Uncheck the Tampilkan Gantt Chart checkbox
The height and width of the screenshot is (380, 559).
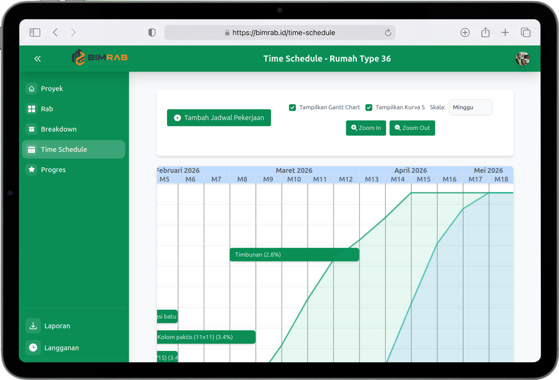point(292,108)
